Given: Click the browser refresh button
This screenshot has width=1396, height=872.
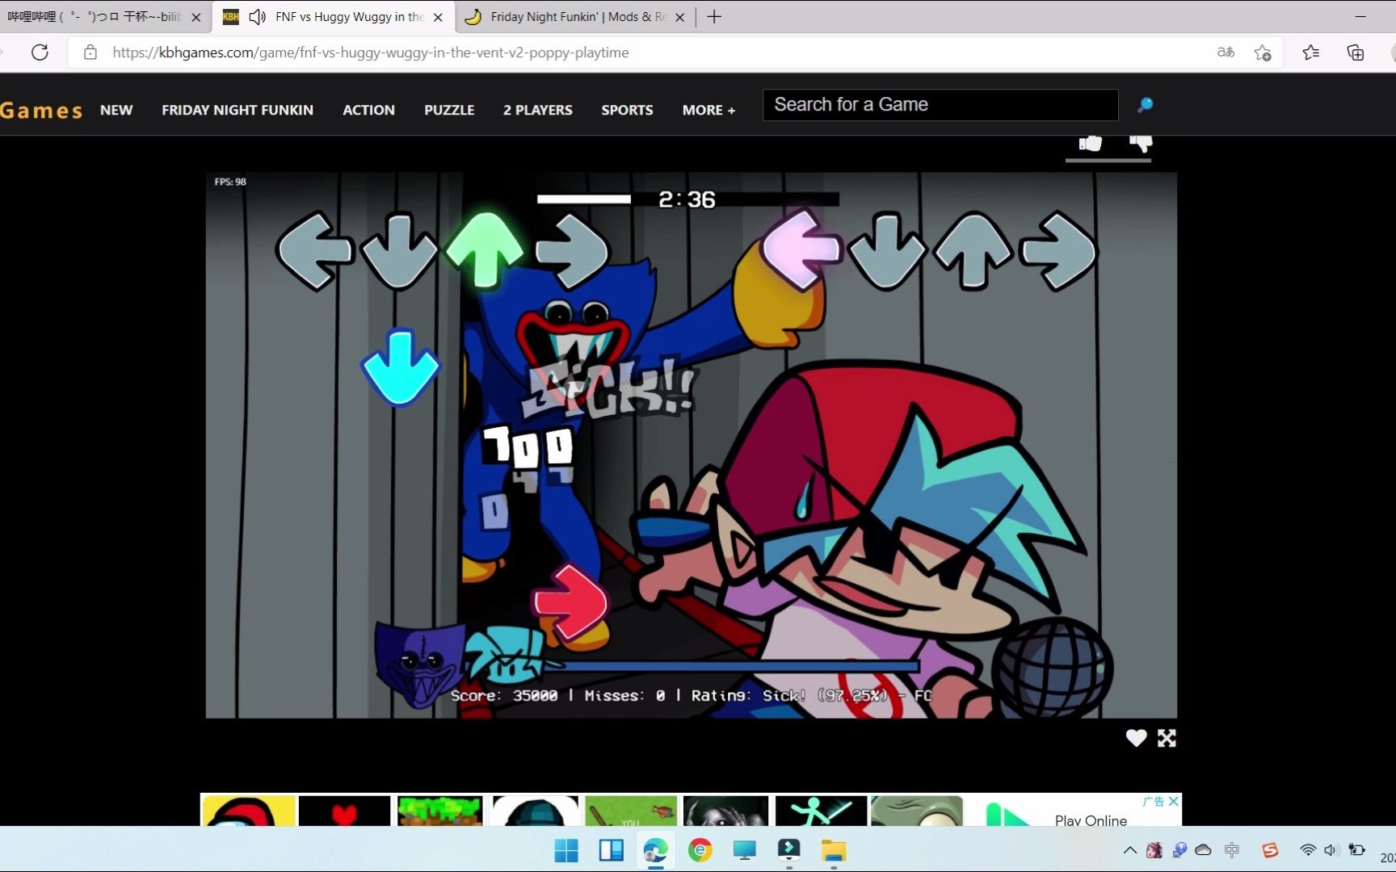Looking at the screenshot, I should pyautogui.click(x=40, y=52).
